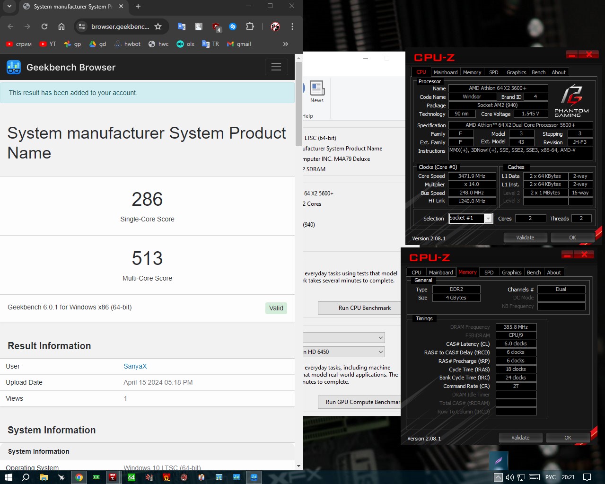The width and height of the screenshot is (605, 484).
Task: Open the gmail bookmark
Action: pyautogui.click(x=239, y=44)
